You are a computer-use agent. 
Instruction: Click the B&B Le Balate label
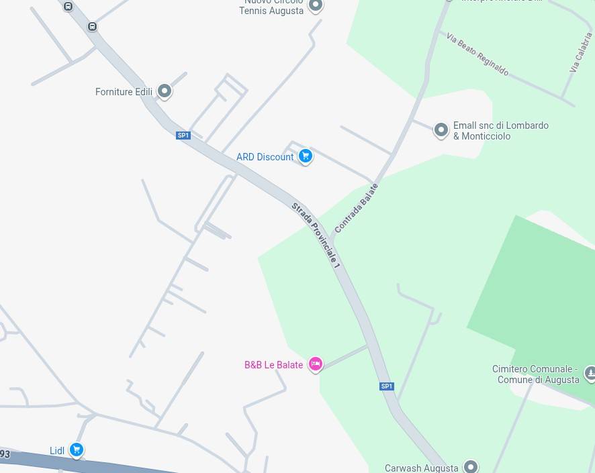tap(273, 364)
